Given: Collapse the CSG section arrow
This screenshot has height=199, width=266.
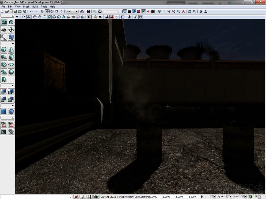Looking at the screenshot, I should tap(13, 86).
